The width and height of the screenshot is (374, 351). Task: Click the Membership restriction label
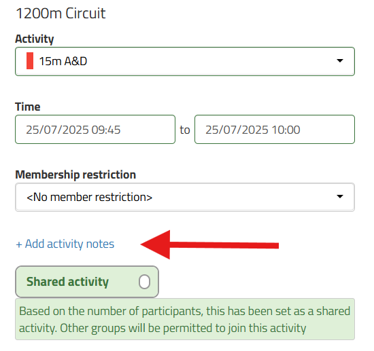pos(75,174)
